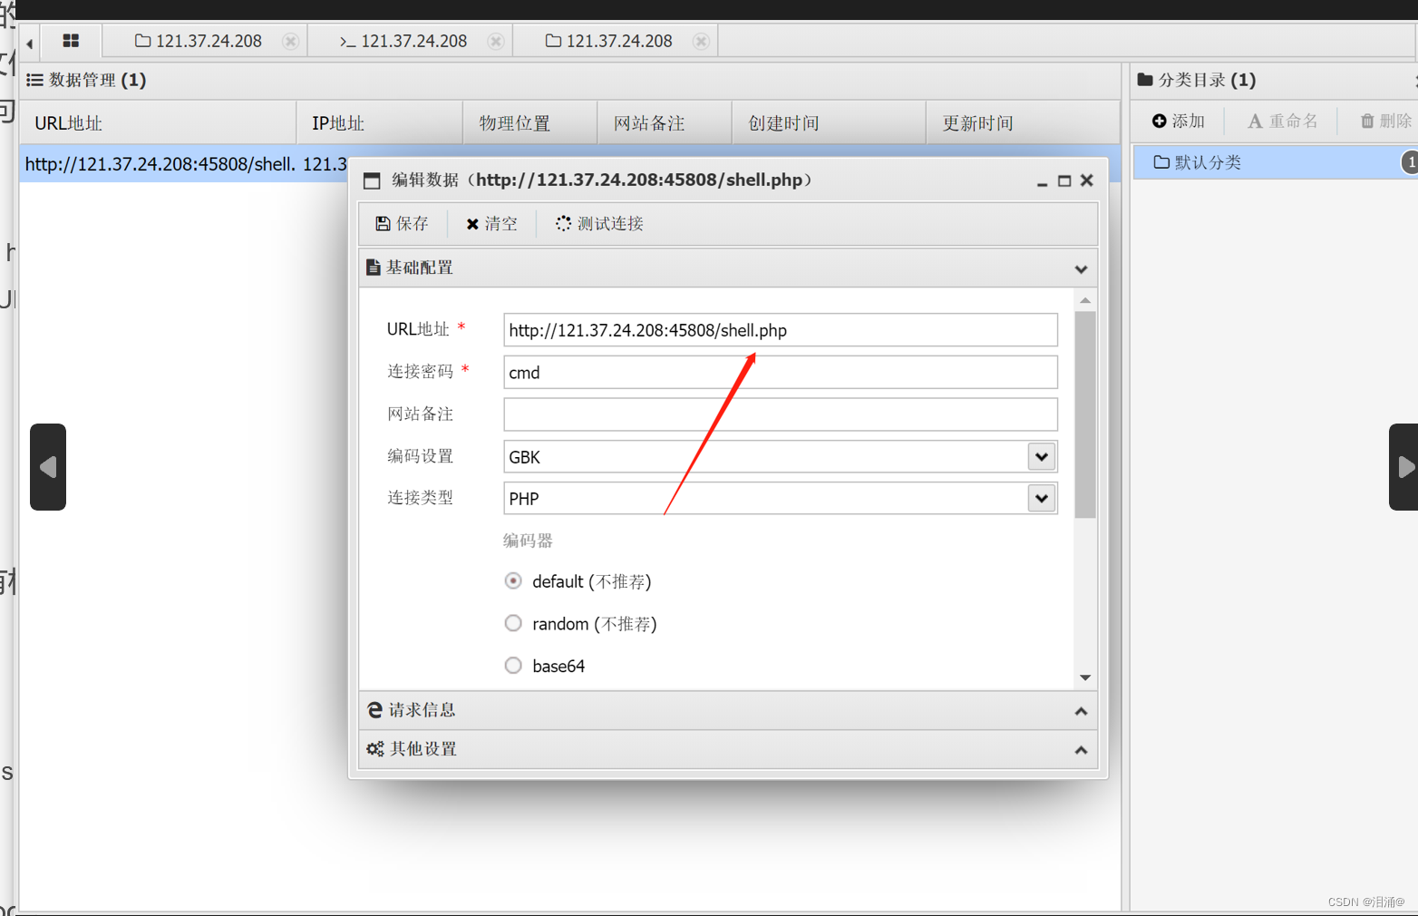The width and height of the screenshot is (1418, 916).
Task: Sort by IP地址 column header
Action: (x=380, y=123)
